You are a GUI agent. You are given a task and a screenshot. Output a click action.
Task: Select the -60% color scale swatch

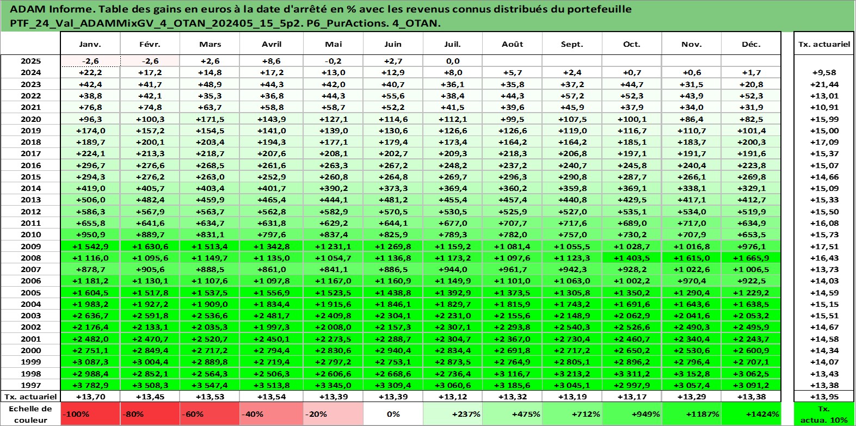pos(210,414)
